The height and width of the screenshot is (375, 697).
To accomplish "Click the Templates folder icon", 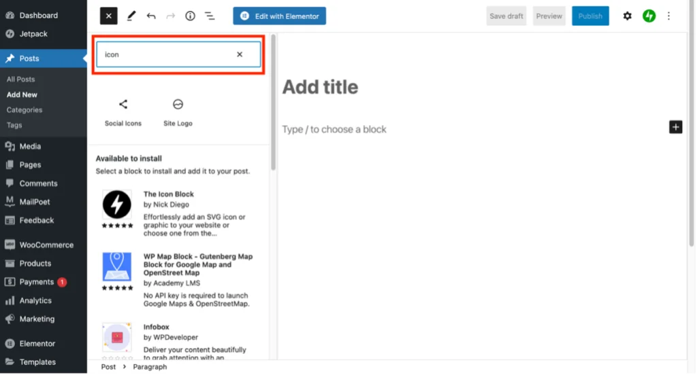I will tap(10, 363).
